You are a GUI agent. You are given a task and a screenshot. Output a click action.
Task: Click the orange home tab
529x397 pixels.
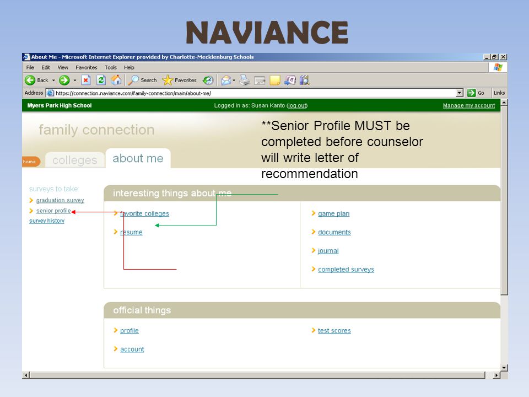30,162
